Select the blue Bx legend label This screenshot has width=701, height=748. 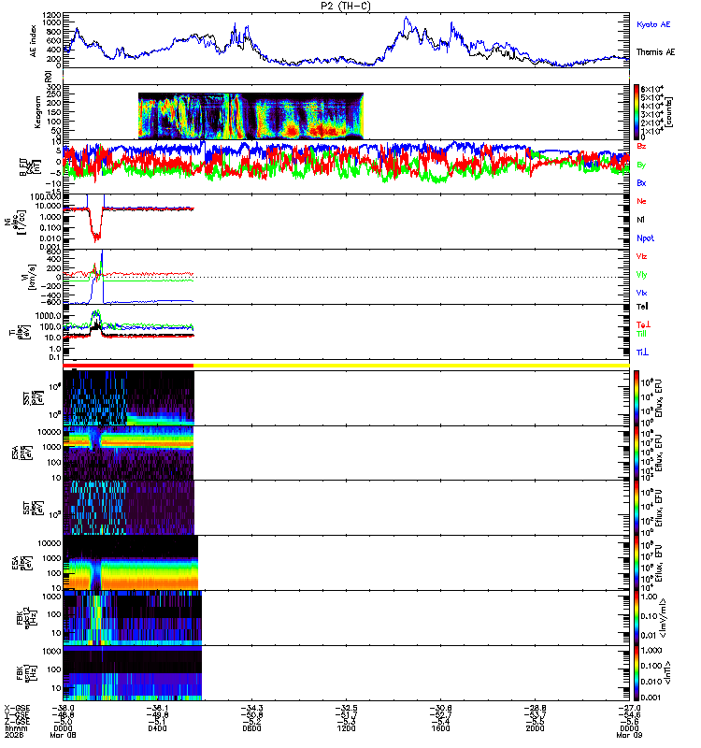(x=641, y=182)
